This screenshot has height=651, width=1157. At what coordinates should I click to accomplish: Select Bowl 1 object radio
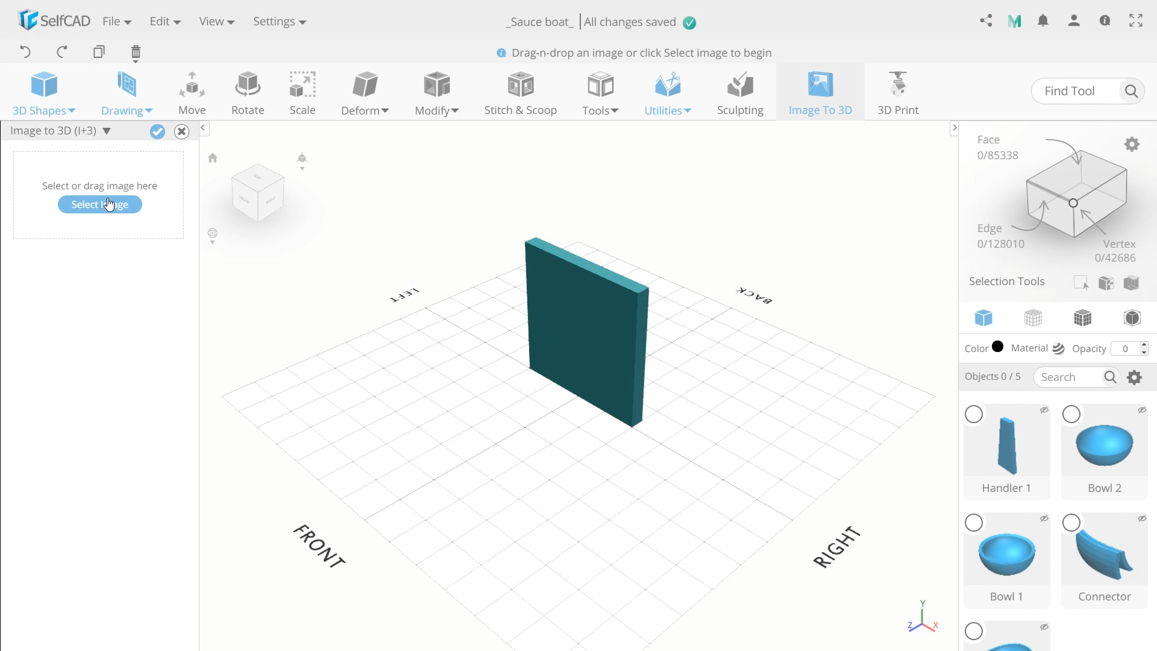point(974,523)
